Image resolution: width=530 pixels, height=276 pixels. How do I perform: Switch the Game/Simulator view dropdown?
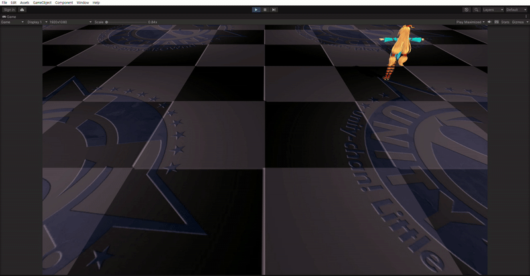point(12,22)
